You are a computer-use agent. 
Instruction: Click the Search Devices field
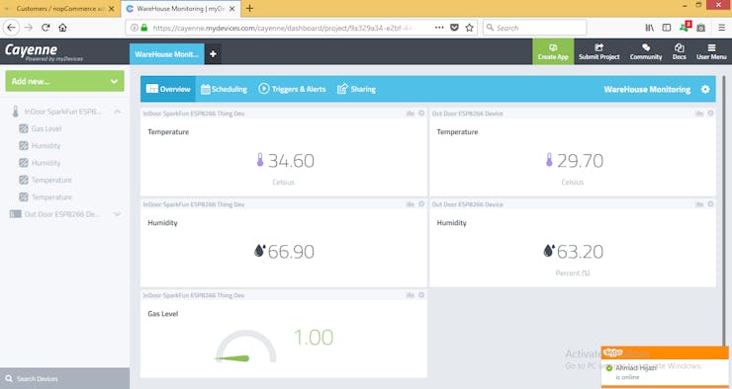(x=65, y=378)
